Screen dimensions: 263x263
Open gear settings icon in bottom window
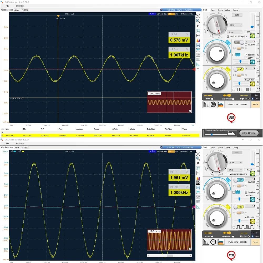pos(213,242)
